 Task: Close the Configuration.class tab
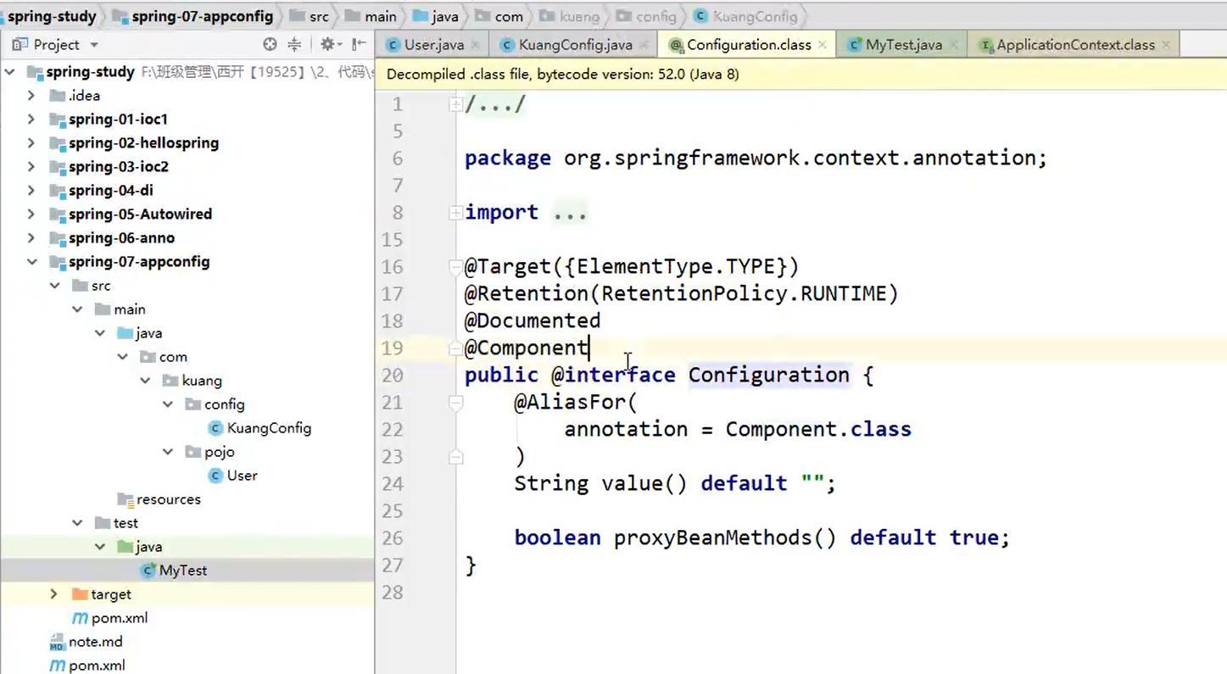pyautogui.click(x=823, y=45)
